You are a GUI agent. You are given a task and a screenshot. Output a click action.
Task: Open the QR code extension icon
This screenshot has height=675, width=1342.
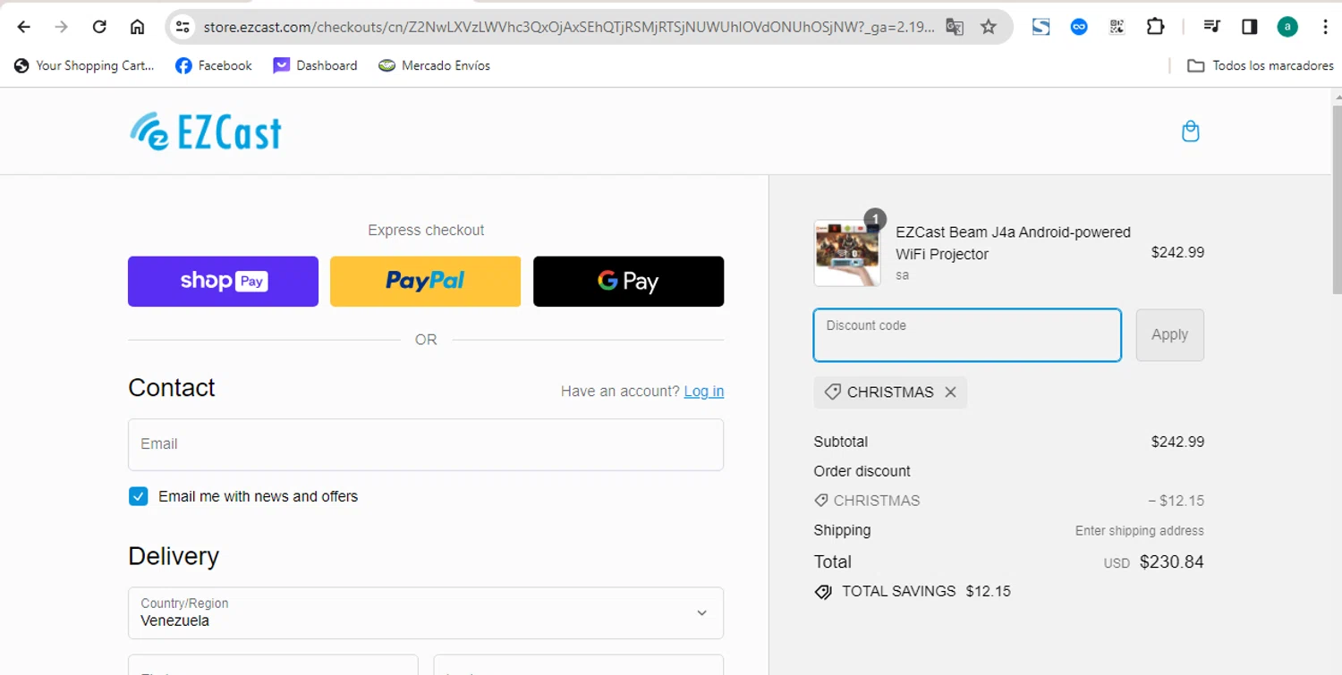click(1117, 27)
